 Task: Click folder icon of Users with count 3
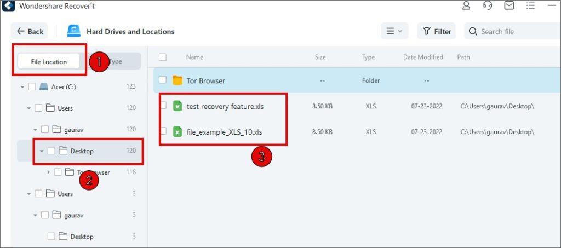click(50, 194)
